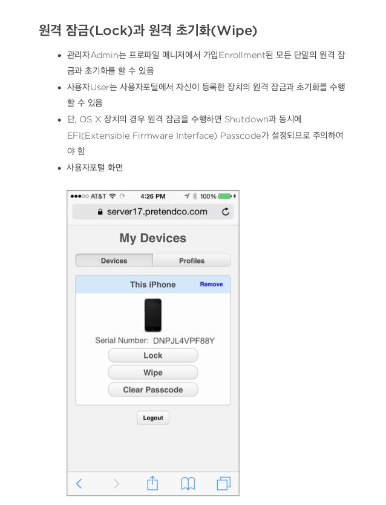Switch to the Devices tab
386x505 pixels.
tap(114, 260)
